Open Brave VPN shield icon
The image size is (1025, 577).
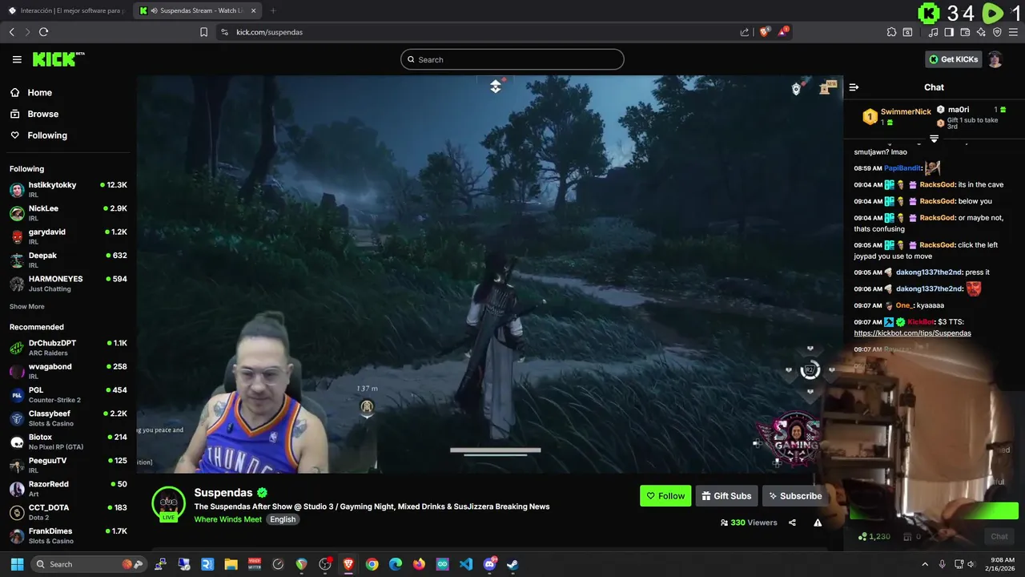tap(997, 32)
